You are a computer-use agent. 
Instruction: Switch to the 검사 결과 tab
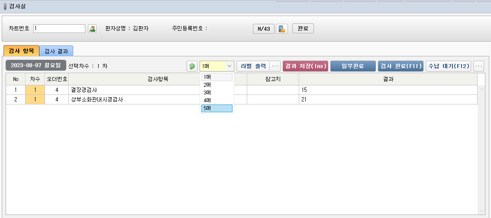click(56, 51)
